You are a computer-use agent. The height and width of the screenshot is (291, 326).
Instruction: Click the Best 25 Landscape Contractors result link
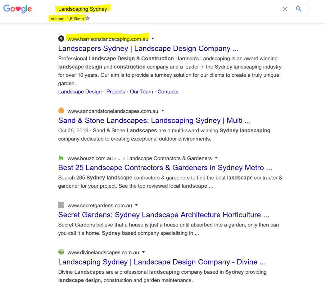click(165, 167)
